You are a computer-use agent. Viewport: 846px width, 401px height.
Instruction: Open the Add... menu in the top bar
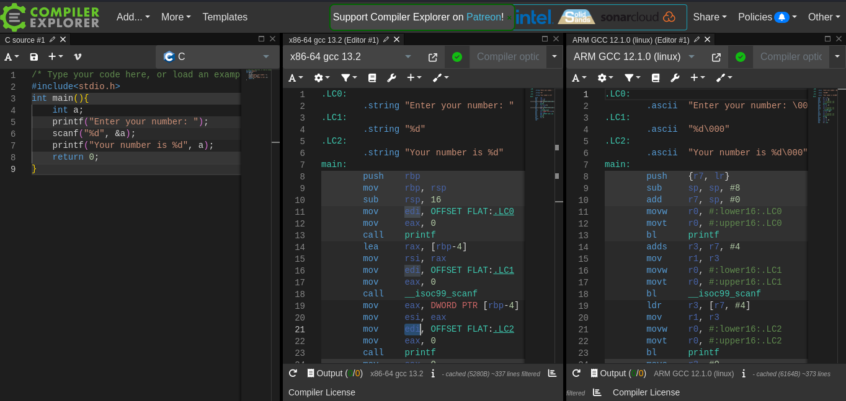pos(133,17)
